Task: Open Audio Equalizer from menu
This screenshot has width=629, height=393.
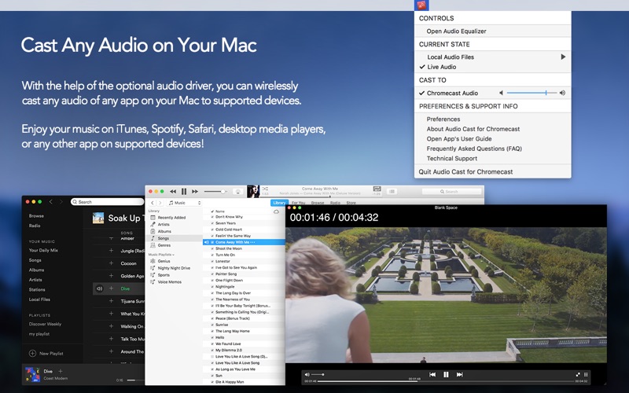Action: click(x=456, y=31)
